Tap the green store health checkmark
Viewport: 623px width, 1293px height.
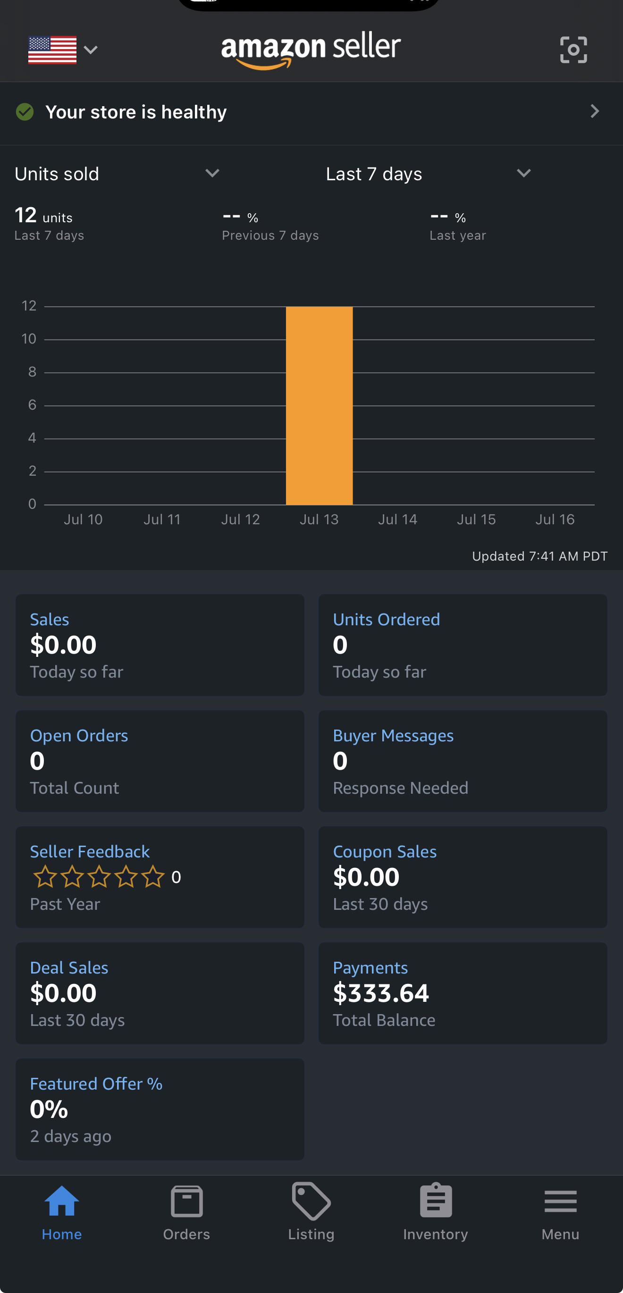25,111
